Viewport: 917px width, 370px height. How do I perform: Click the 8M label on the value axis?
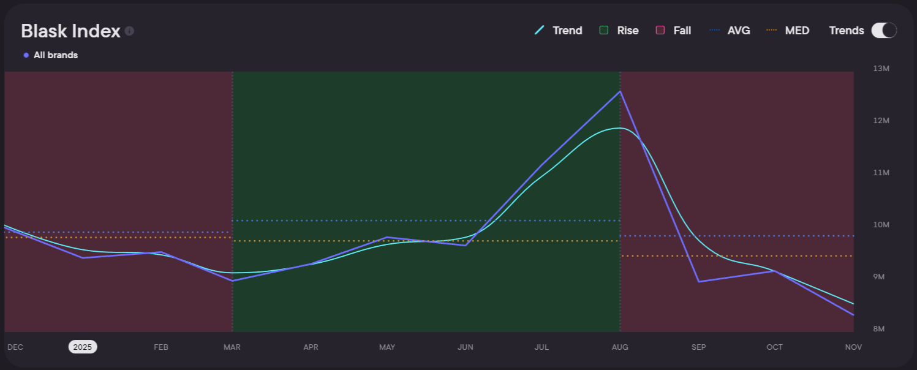coord(879,329)
